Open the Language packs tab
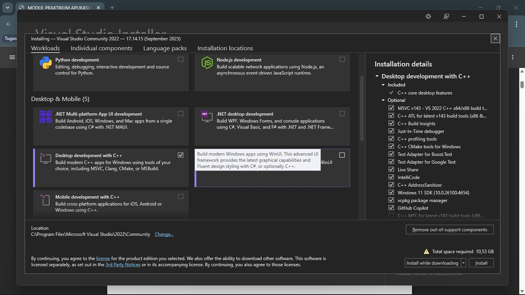Image resolution: width=525 pixels, height=295 pixels. (165, 48)
